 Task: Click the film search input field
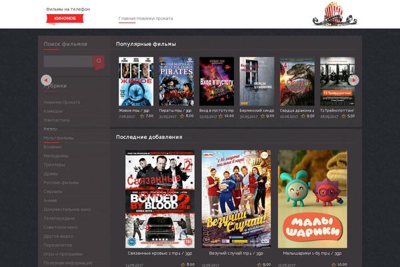68,61
